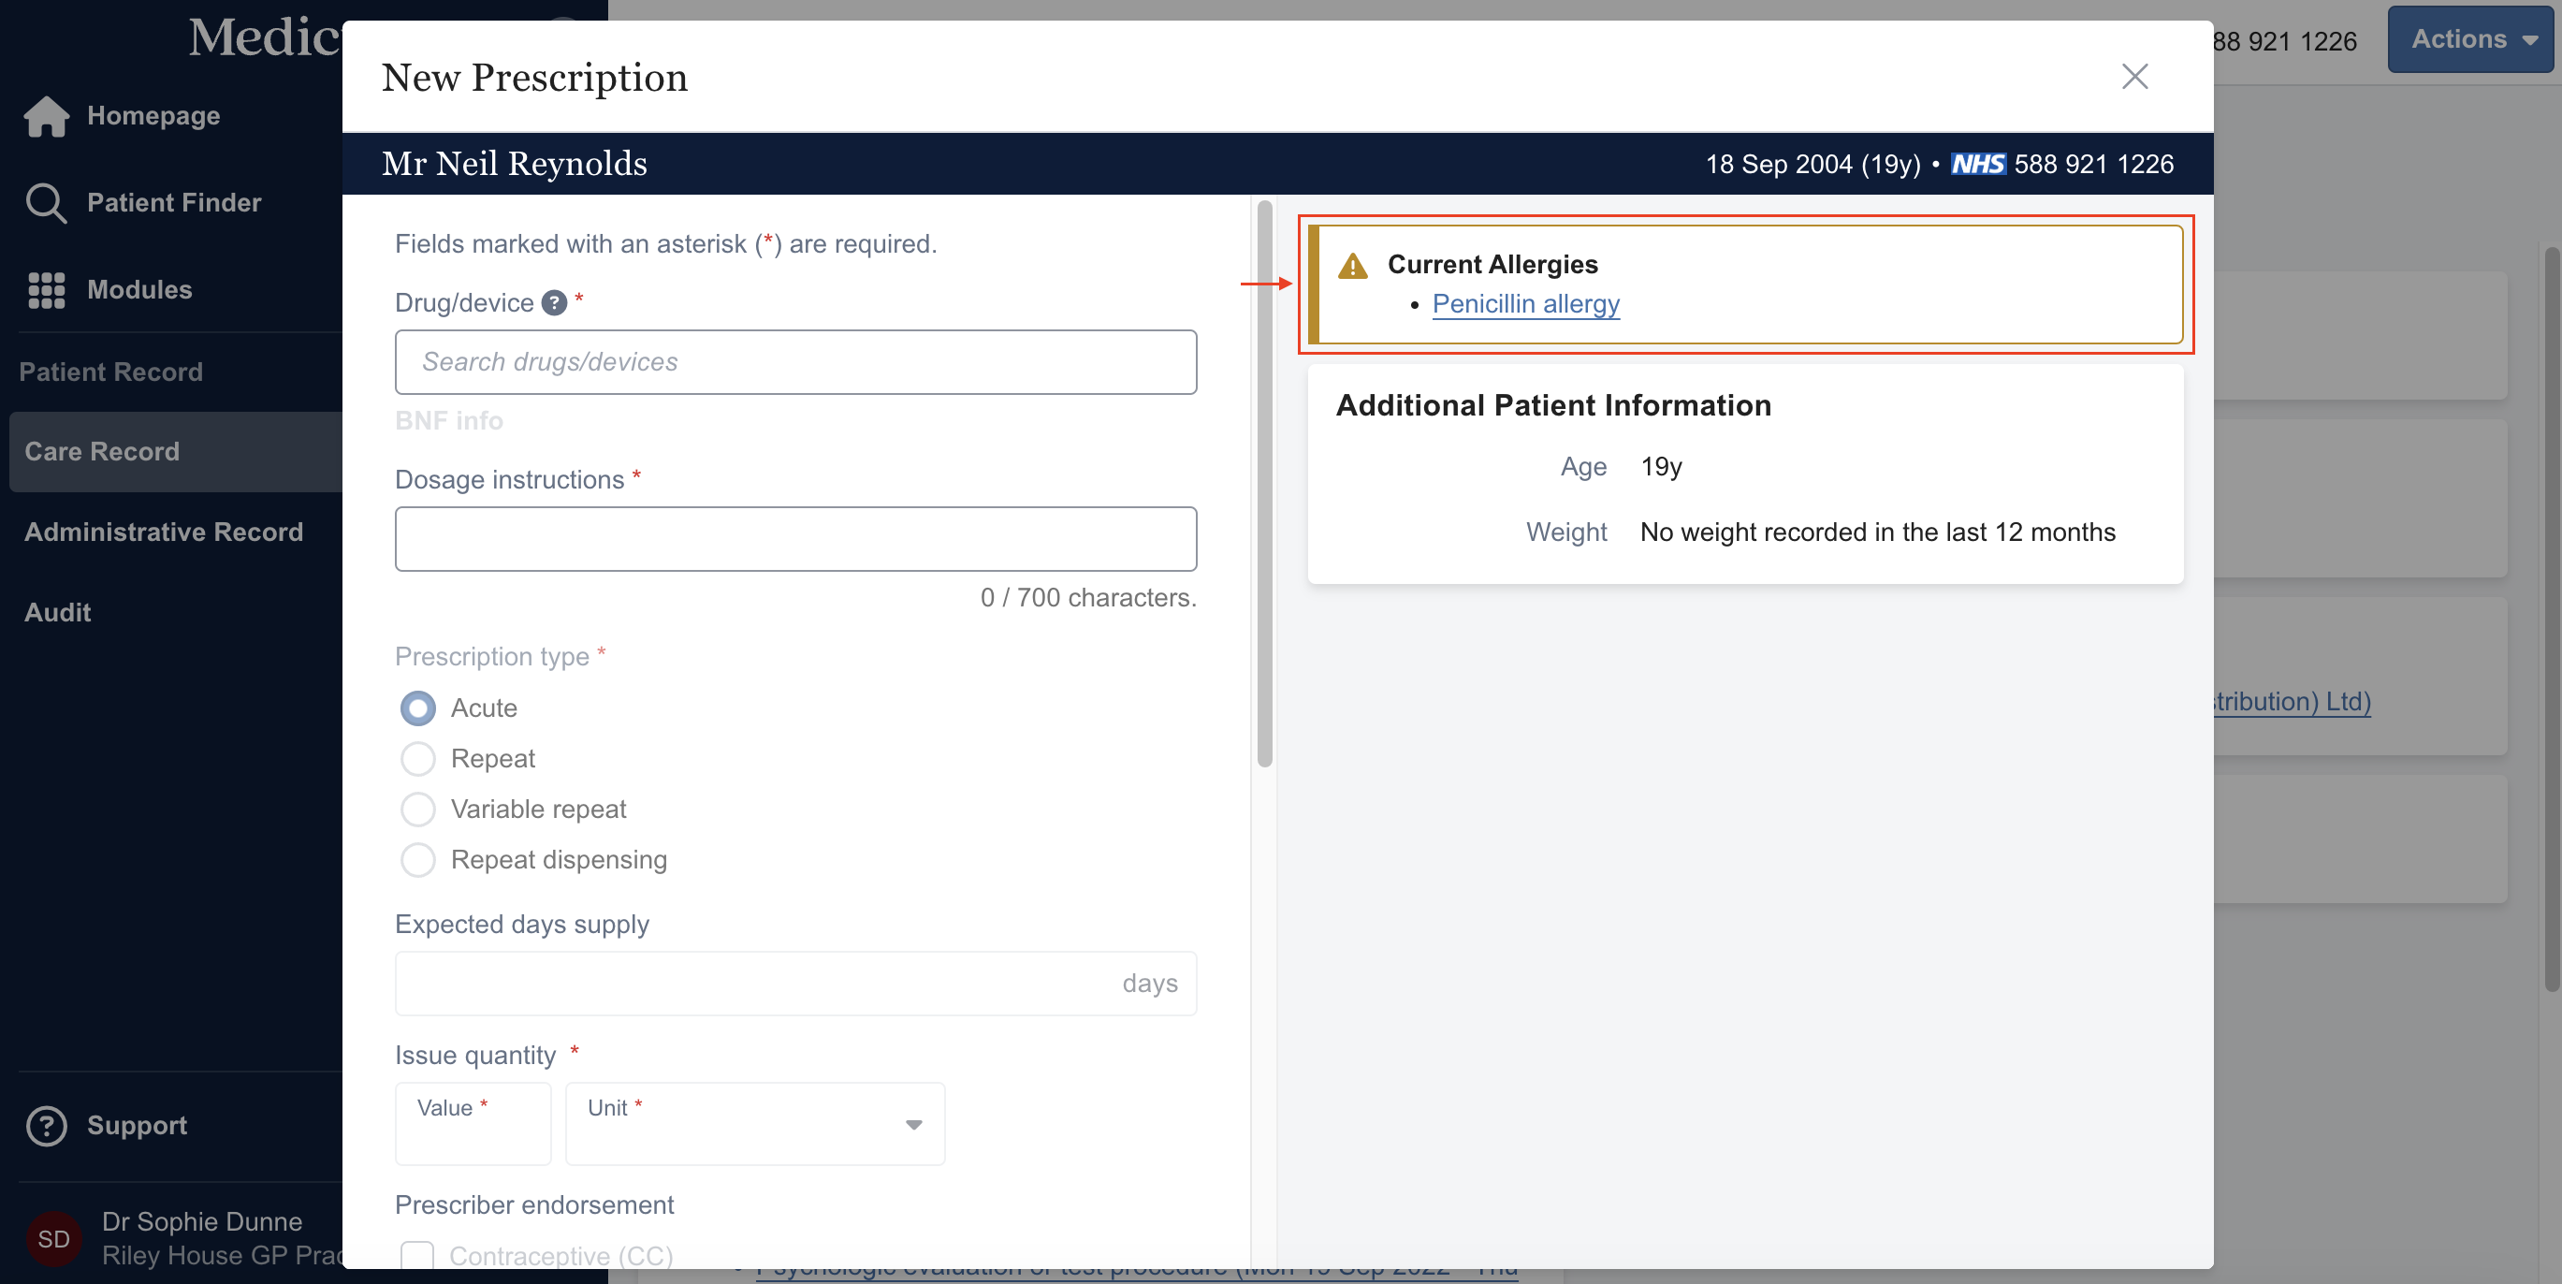This screenshot has width=2562, height=1284.
Task: Choose Repeat dispensing prescription type
Action: click(417, 860)
